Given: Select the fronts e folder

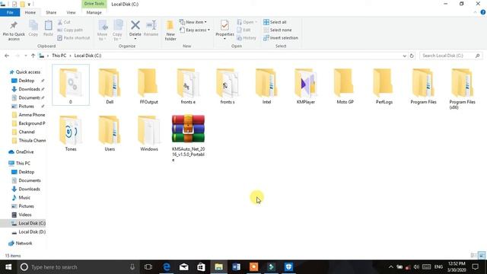Looking at the screenshot, I should click(x=188, y=85).
